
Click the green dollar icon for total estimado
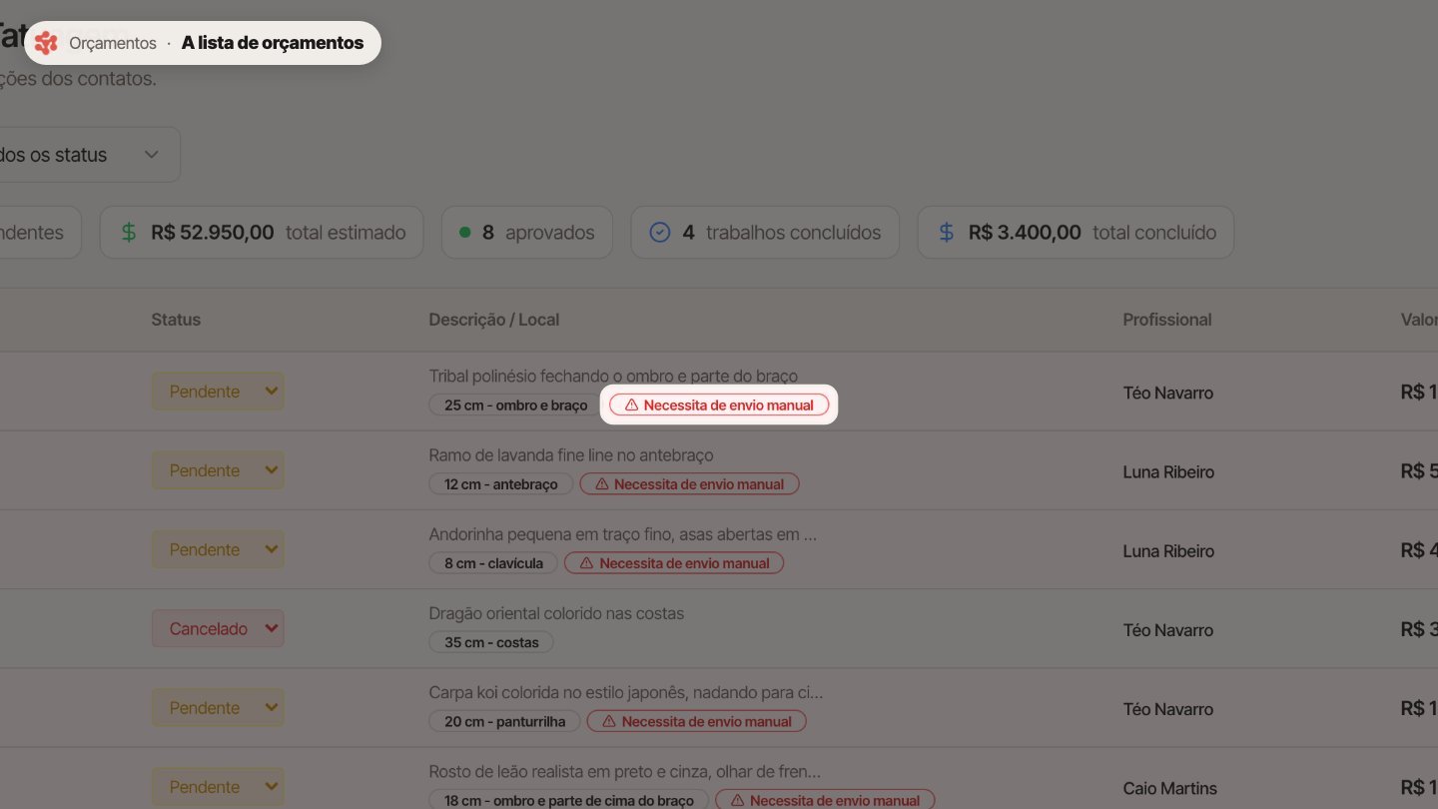(x=129, y=233)
